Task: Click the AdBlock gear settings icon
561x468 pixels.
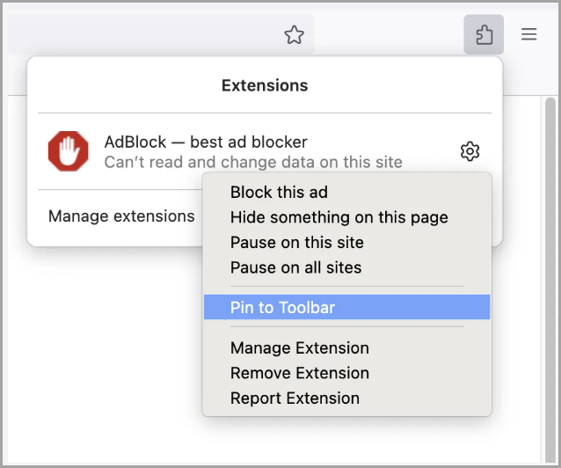Action: click(x=470, y=151)
